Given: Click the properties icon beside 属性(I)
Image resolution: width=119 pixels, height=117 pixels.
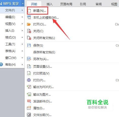Looking at the screenshot, I should click(29, 108).
